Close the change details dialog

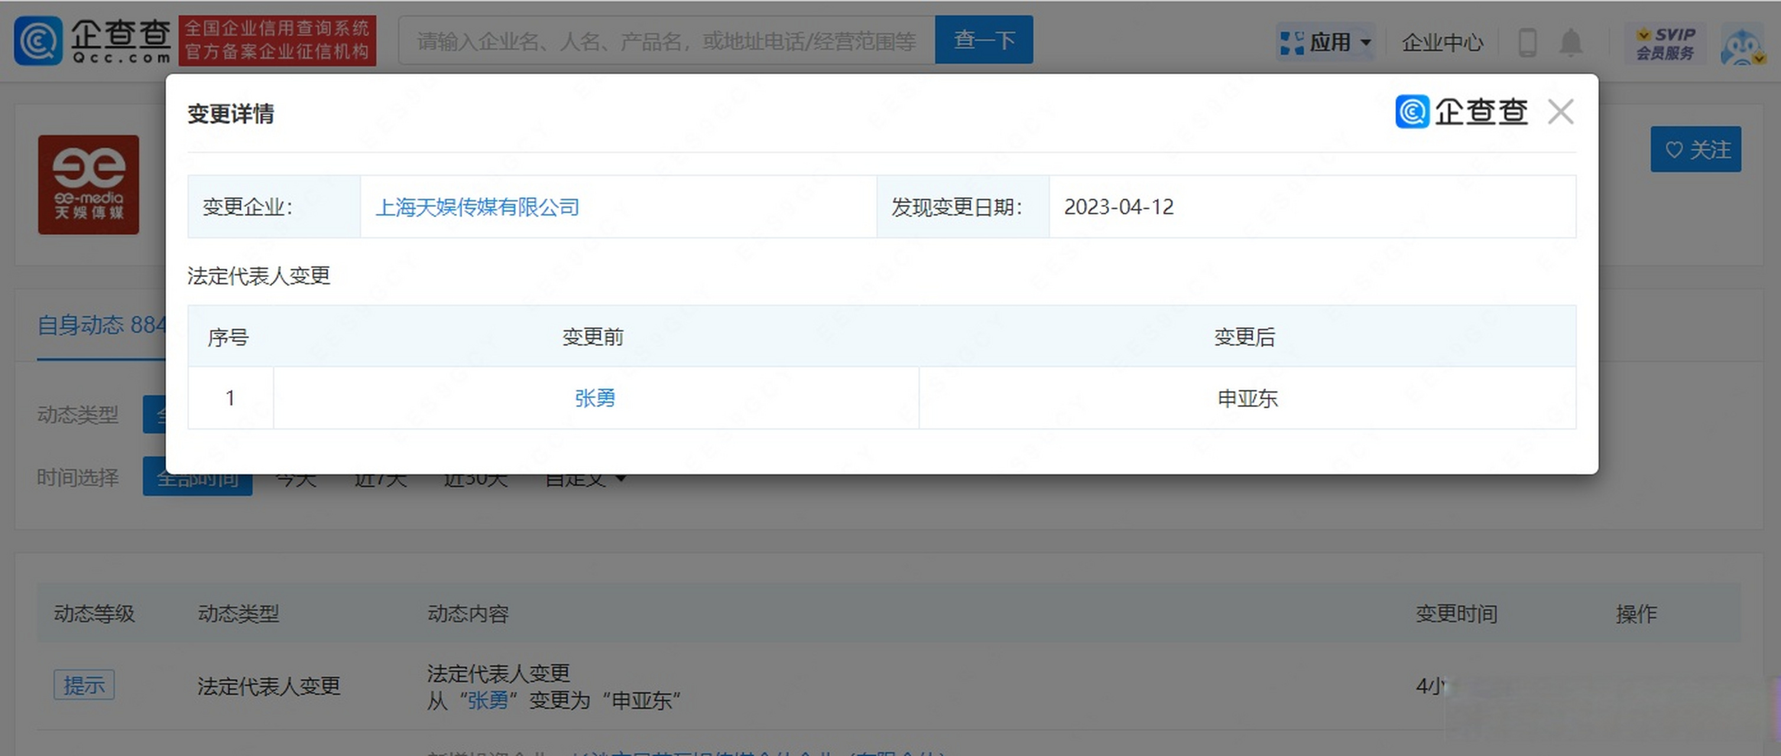pos(1561,112)
